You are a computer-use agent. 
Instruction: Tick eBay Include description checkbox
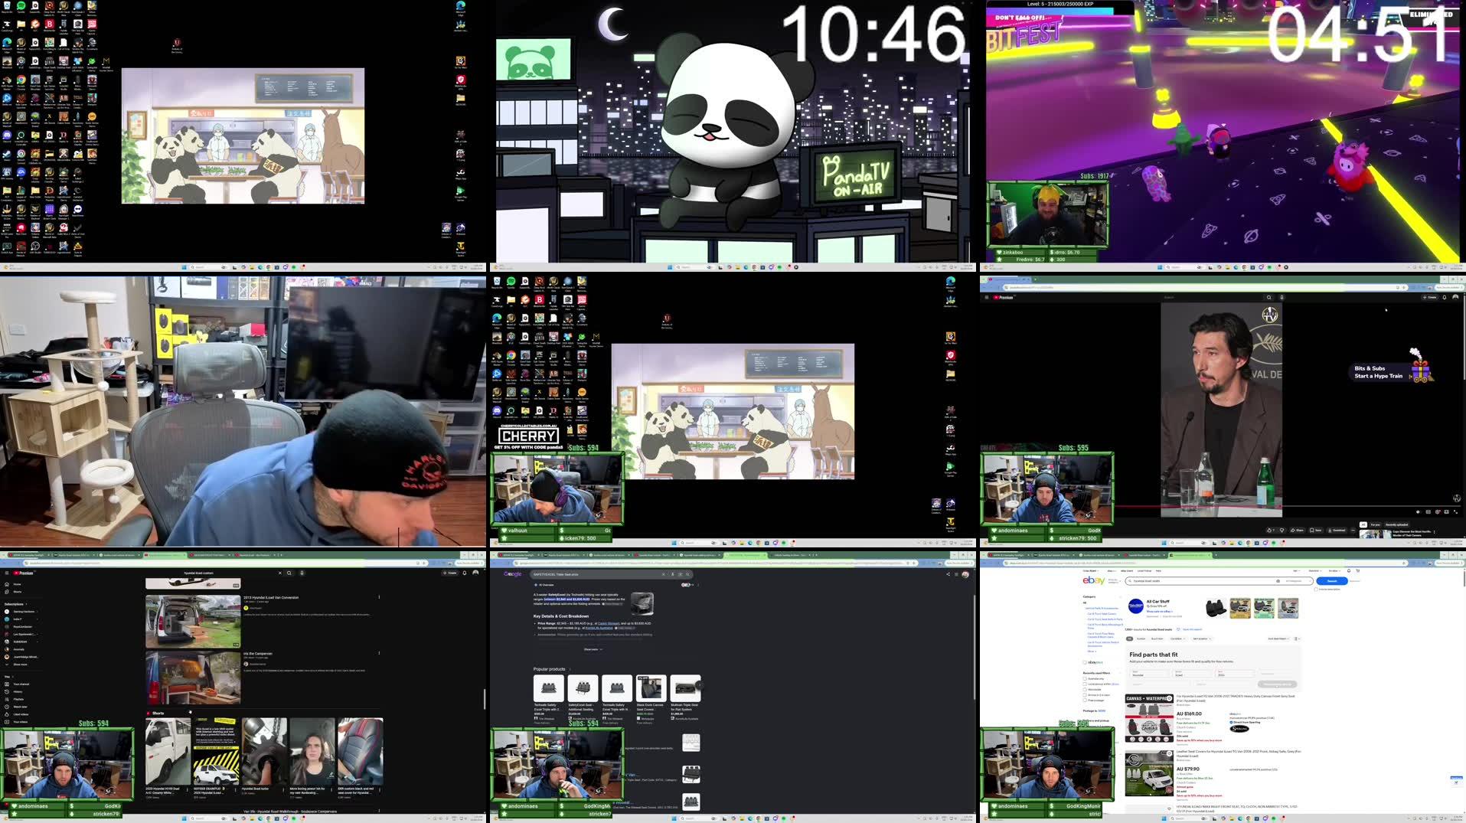[1316, 589]
